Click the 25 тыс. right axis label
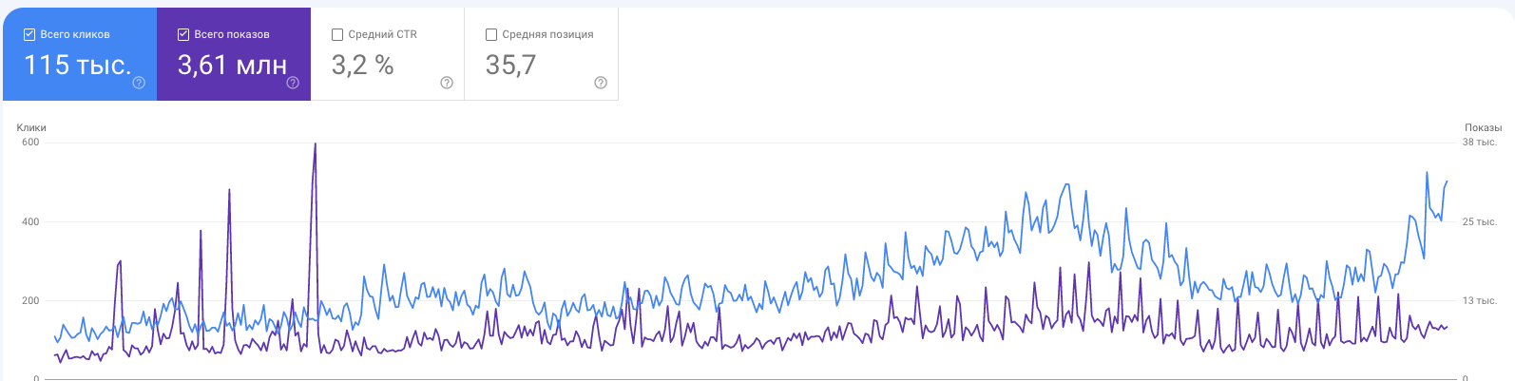 pyautogui.click(x=1479, y=221)
